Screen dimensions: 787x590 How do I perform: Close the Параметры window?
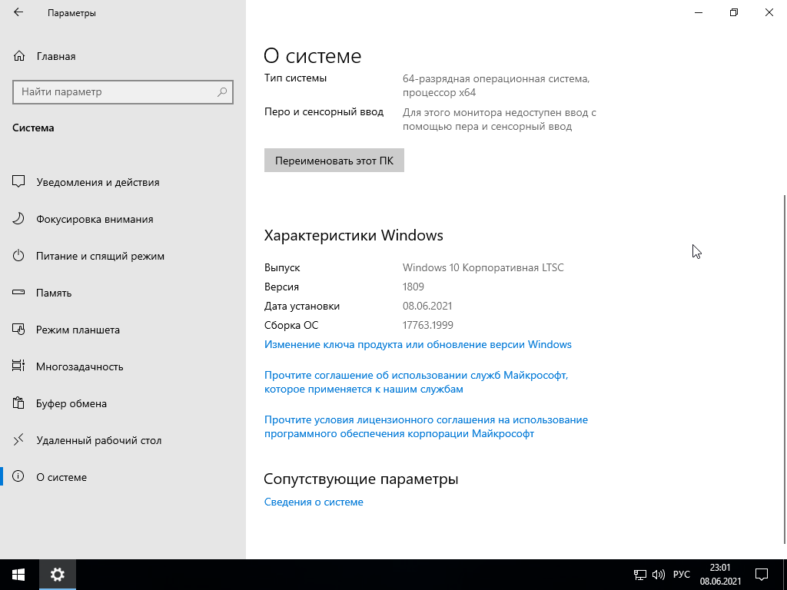point(769,12)
